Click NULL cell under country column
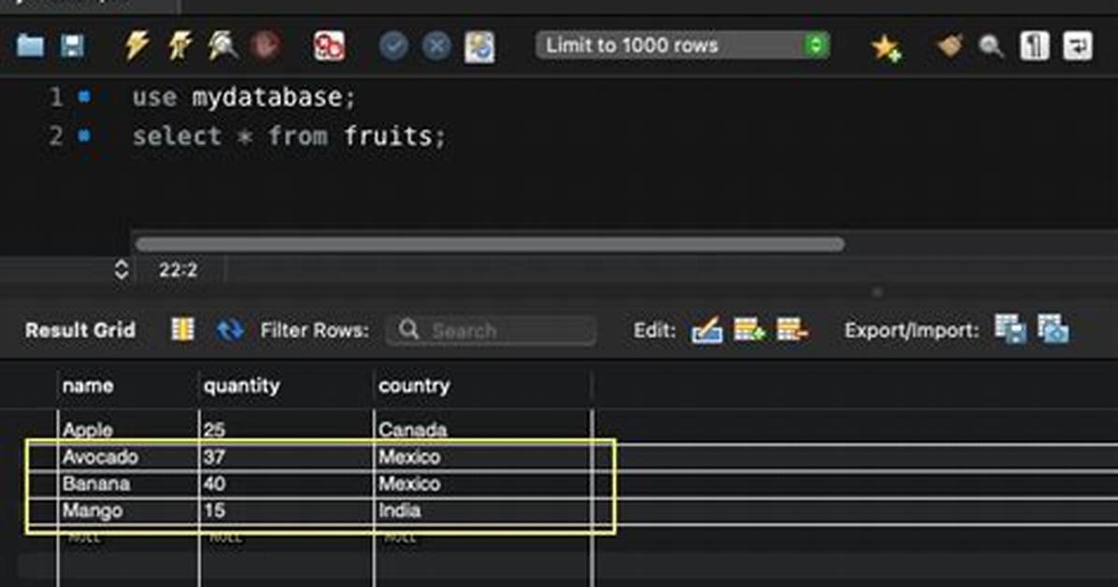 coord(482,537)
